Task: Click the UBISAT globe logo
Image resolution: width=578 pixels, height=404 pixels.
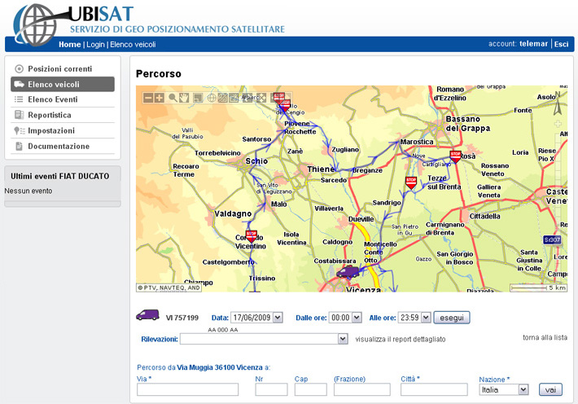Action: [x=35, y=24]
